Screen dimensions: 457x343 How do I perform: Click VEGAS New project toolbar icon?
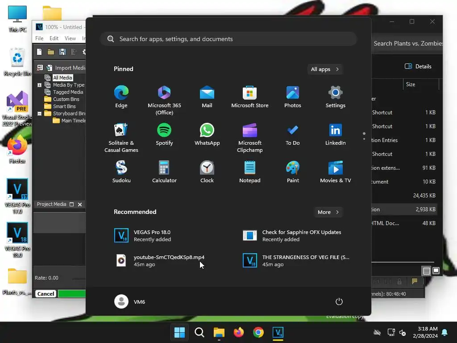point(39,52)
